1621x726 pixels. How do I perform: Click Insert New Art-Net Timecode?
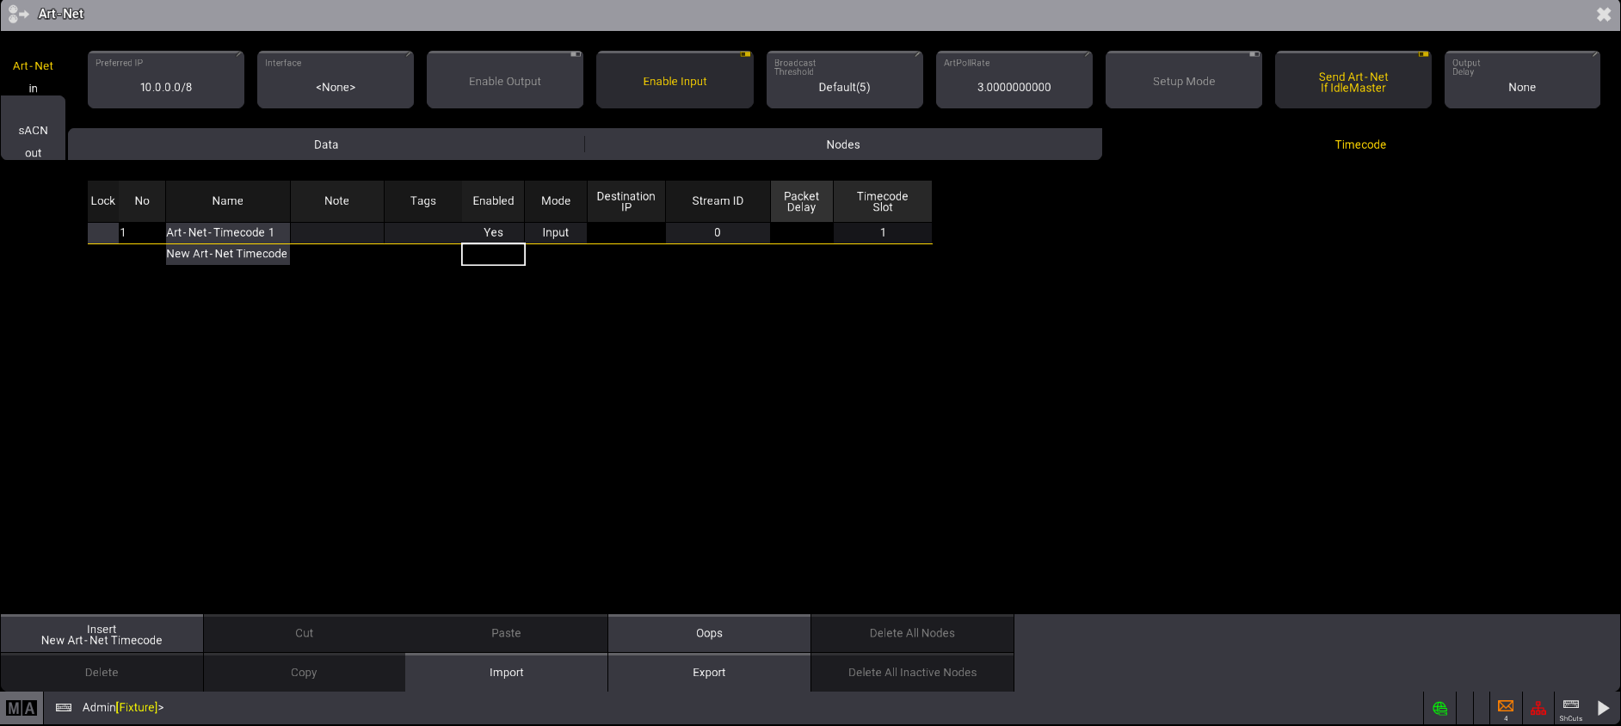[102, 635]
